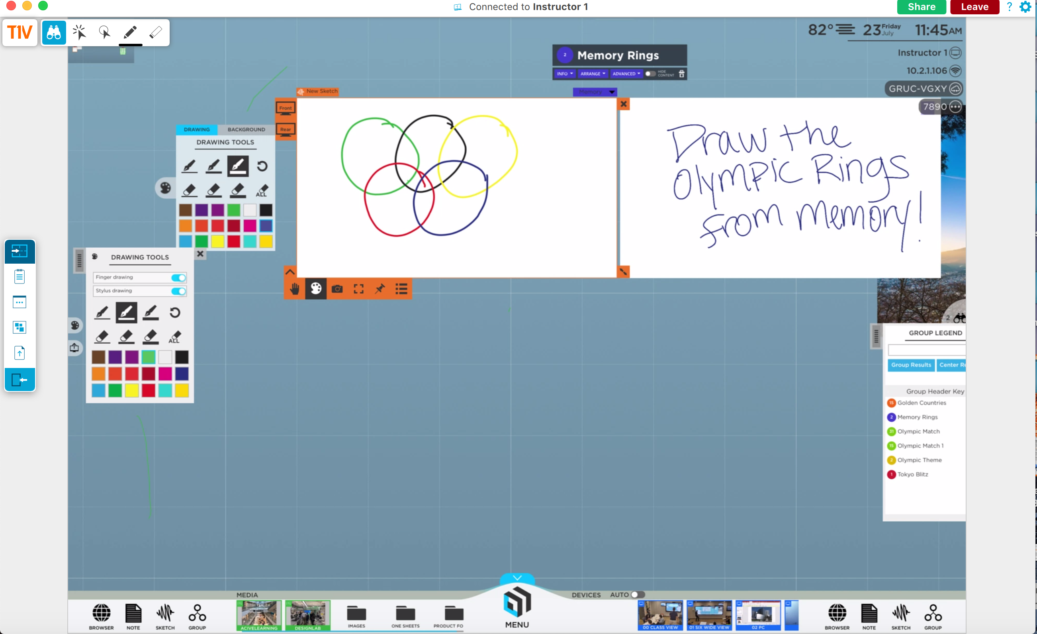
Task: Select the binoculars view-only tool
Action: point(54,32)
